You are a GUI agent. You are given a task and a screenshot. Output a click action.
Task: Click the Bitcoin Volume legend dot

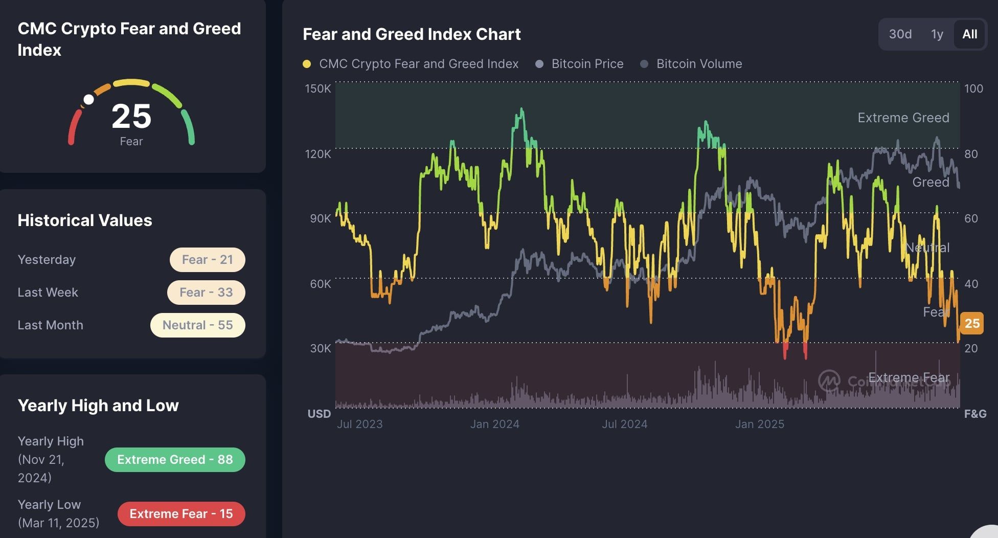point(645,64)
